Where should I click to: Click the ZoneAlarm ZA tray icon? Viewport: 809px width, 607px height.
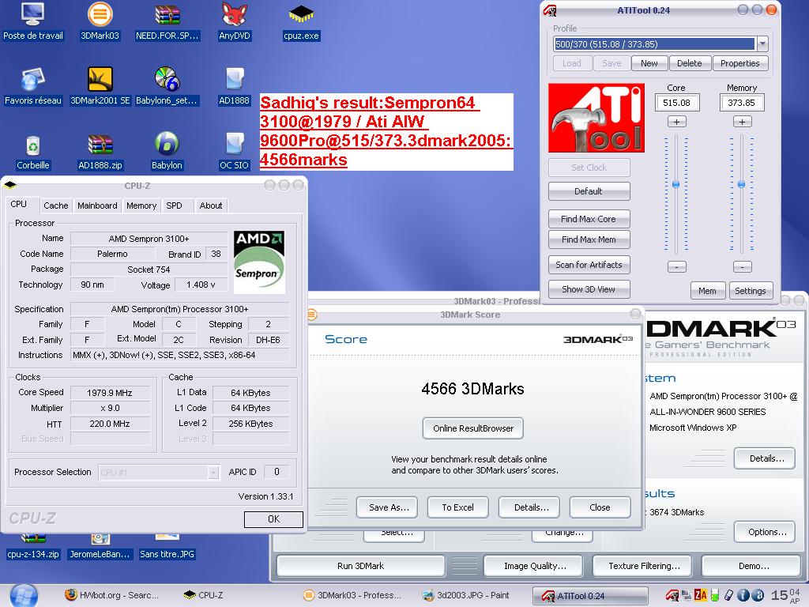coord(700,595)
